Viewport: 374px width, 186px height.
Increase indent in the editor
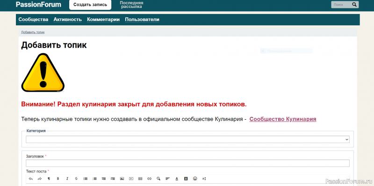click(113, 179)
